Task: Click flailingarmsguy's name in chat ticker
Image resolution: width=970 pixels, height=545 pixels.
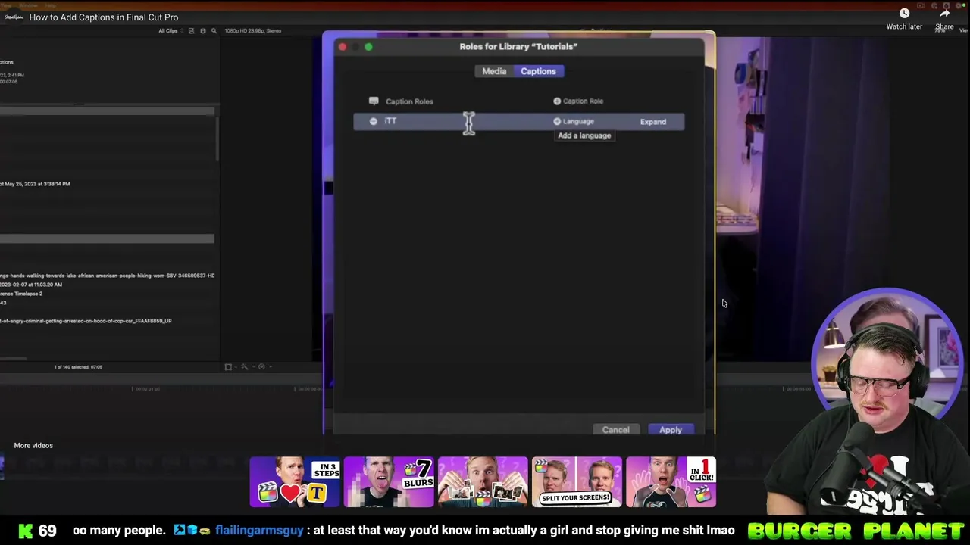Action: click(259, 531)
